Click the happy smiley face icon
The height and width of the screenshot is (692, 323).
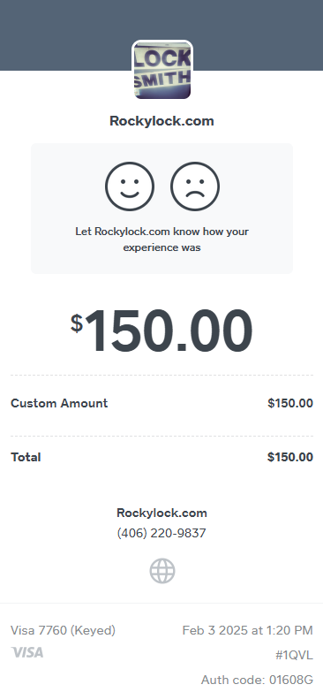(x=130, y=186)
